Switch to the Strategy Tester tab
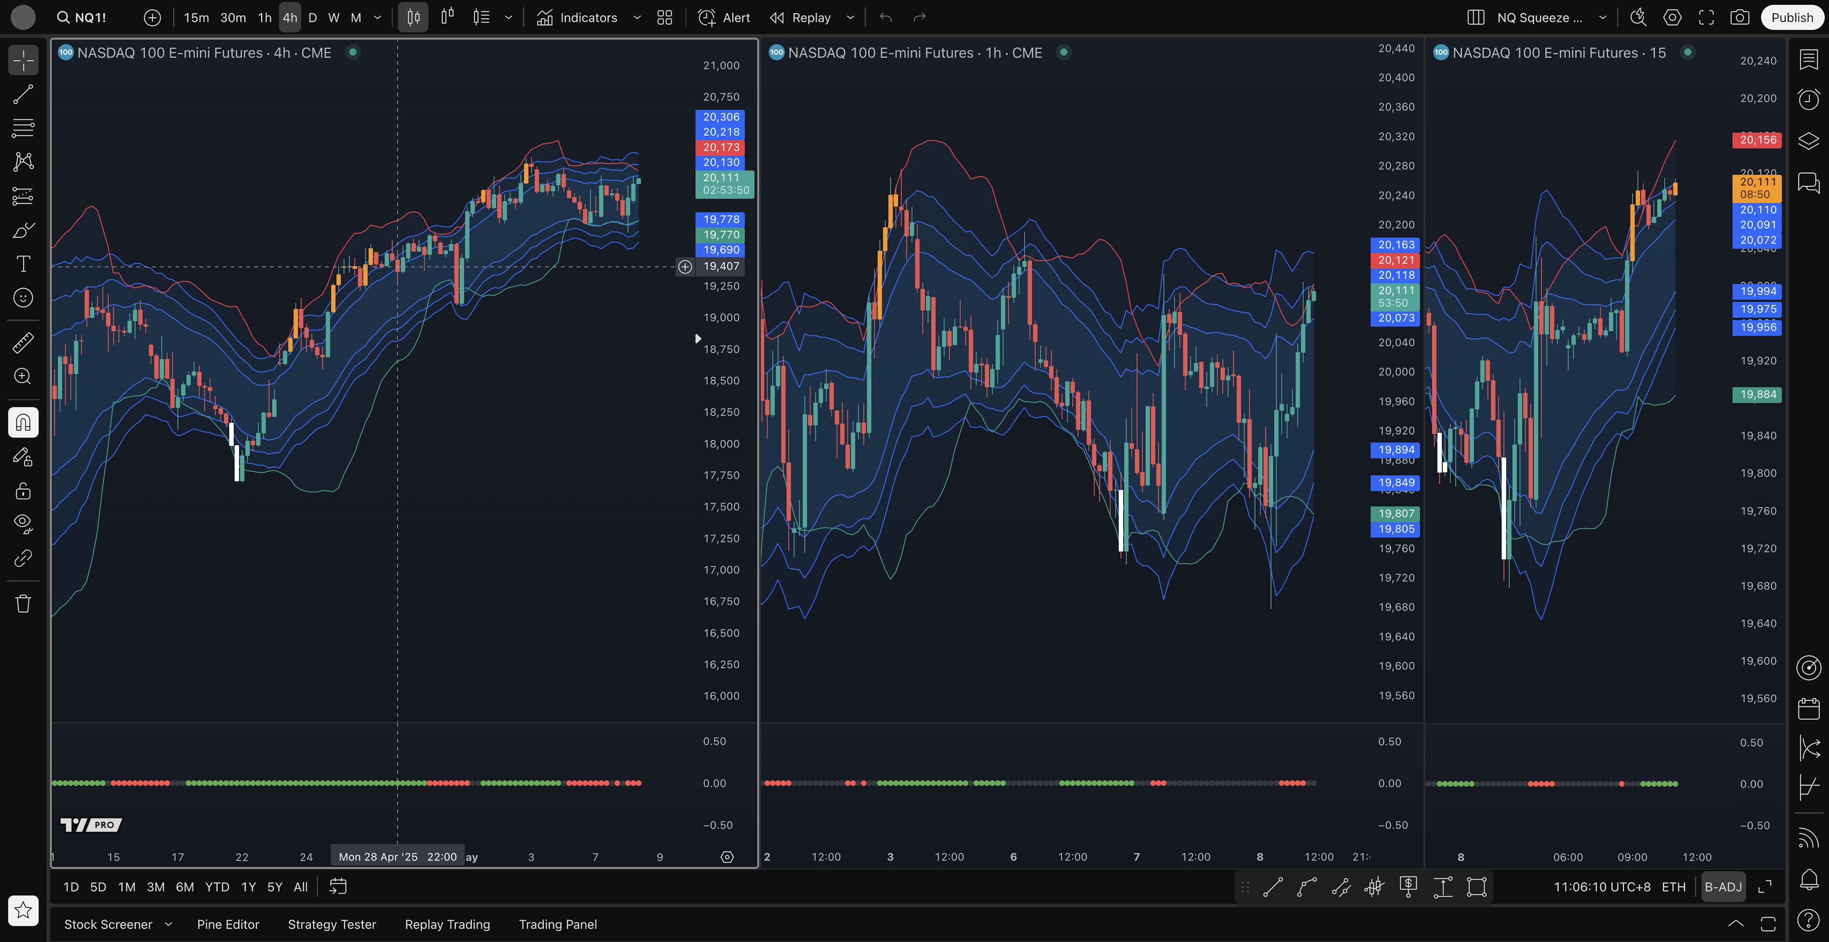1829x942 pixels. point(332,924)
